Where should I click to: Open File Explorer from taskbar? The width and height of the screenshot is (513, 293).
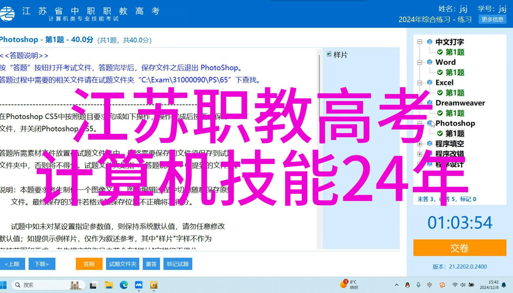109,285
